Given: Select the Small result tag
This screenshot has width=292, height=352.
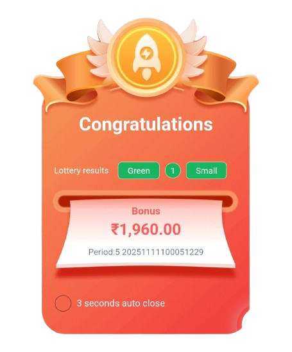Looking at the screenshot, I should [206, 171].
